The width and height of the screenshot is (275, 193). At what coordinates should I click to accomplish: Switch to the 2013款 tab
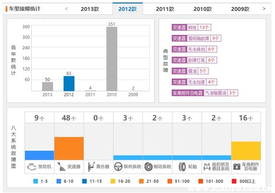[89, 9]
